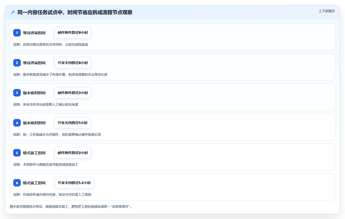Click 等待评审时间 label in row 1
Viewport: 345px width, 219px height.
[x=34, y=33]
